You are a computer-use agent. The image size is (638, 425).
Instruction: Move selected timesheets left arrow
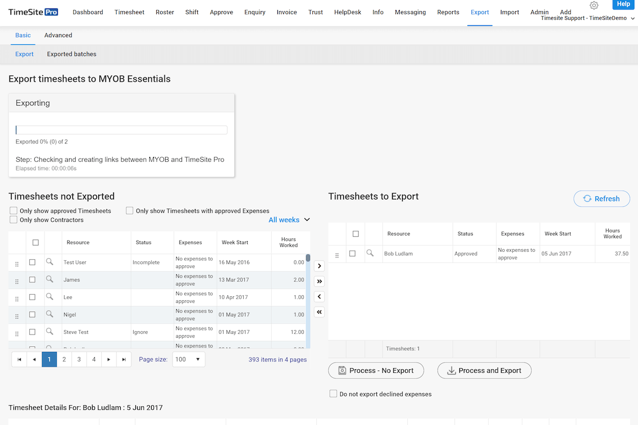320,297
